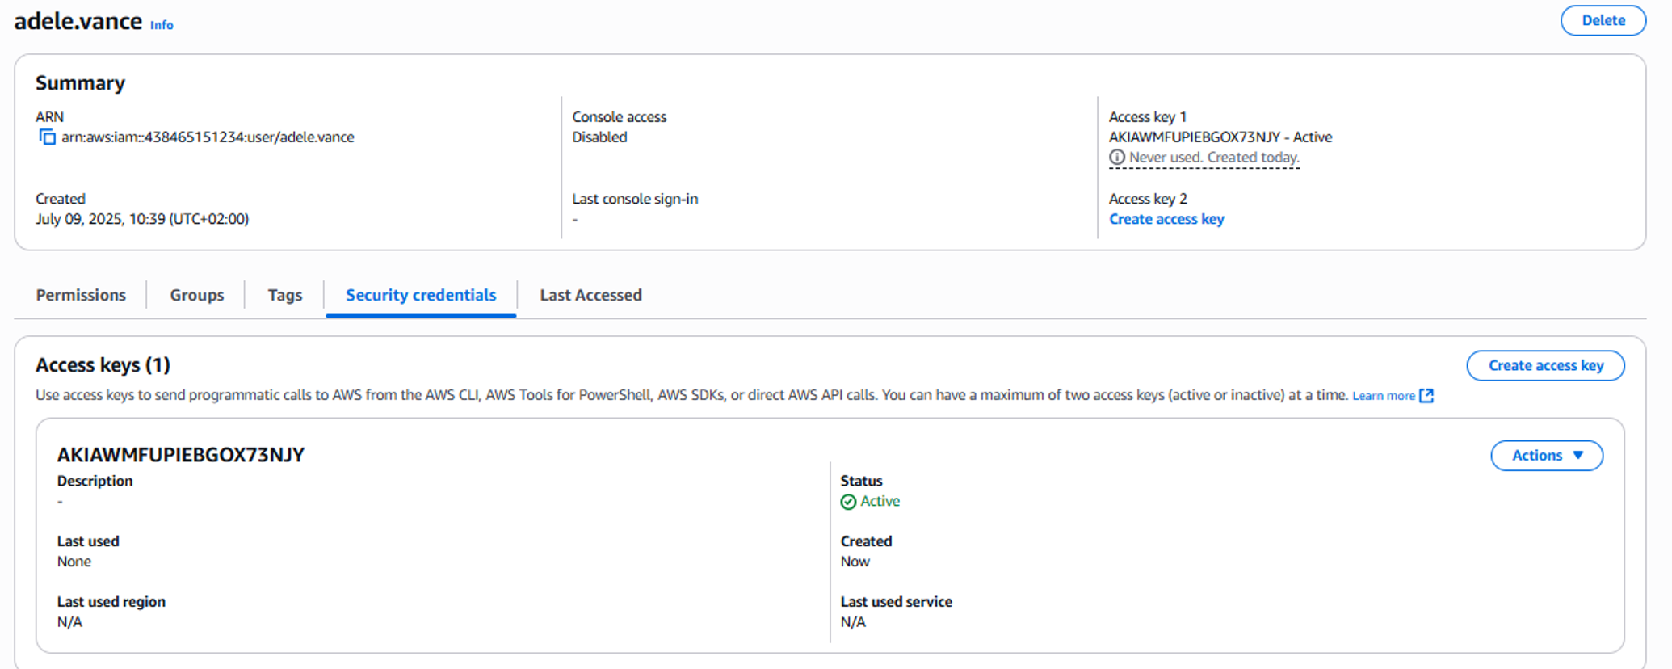The height and width of the screenshot is (669, 1672).
Task: Click Create access key link under Access key 2
Action: click(1166, 219)
